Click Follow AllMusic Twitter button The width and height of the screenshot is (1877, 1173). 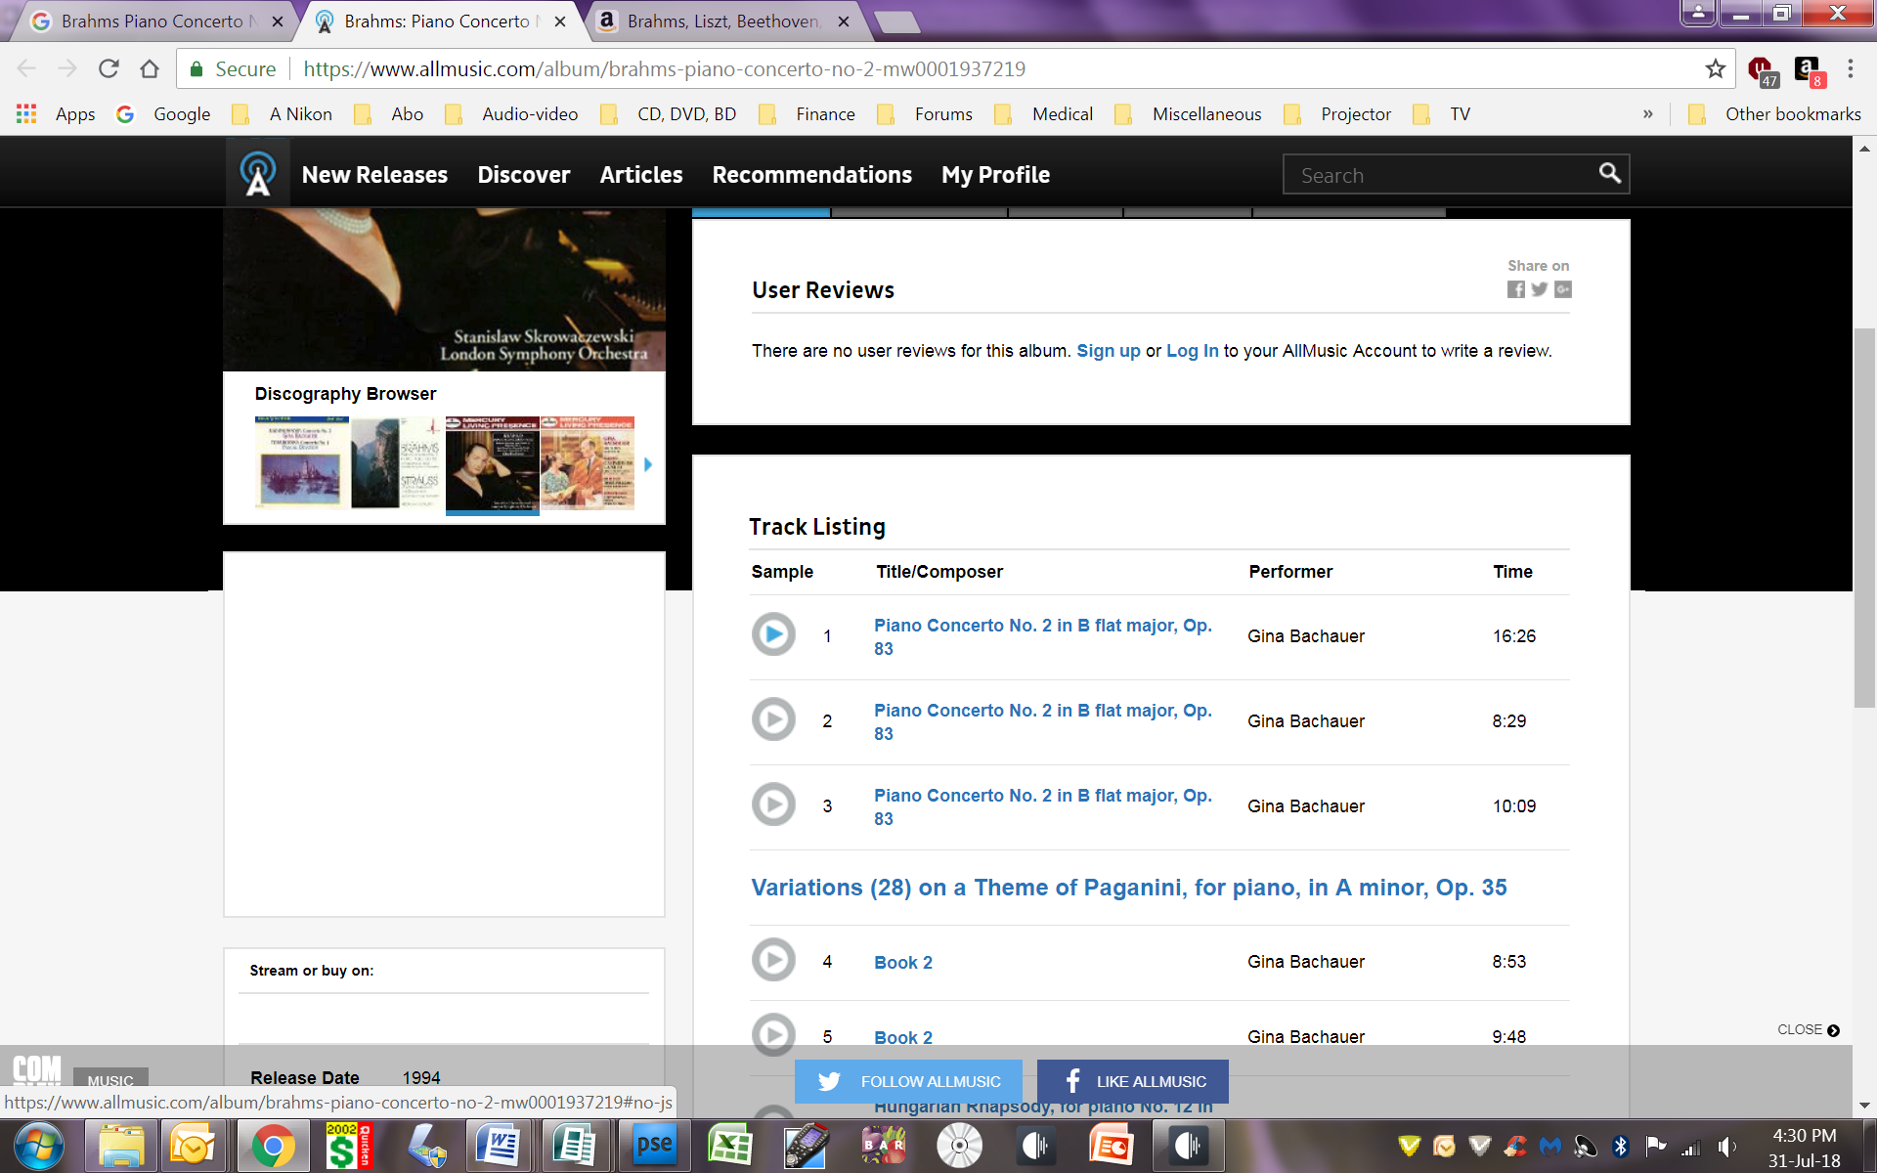coord(908,1081)
